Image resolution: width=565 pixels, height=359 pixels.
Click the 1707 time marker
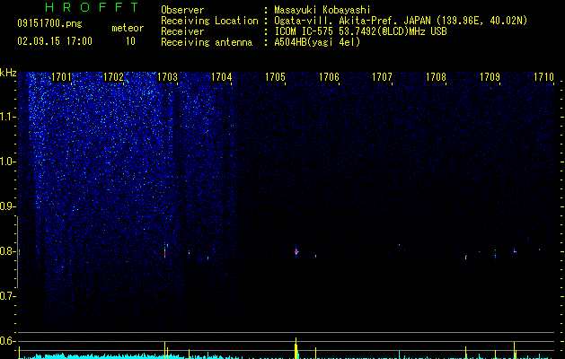pyautogui.click(x=382, y=77)
